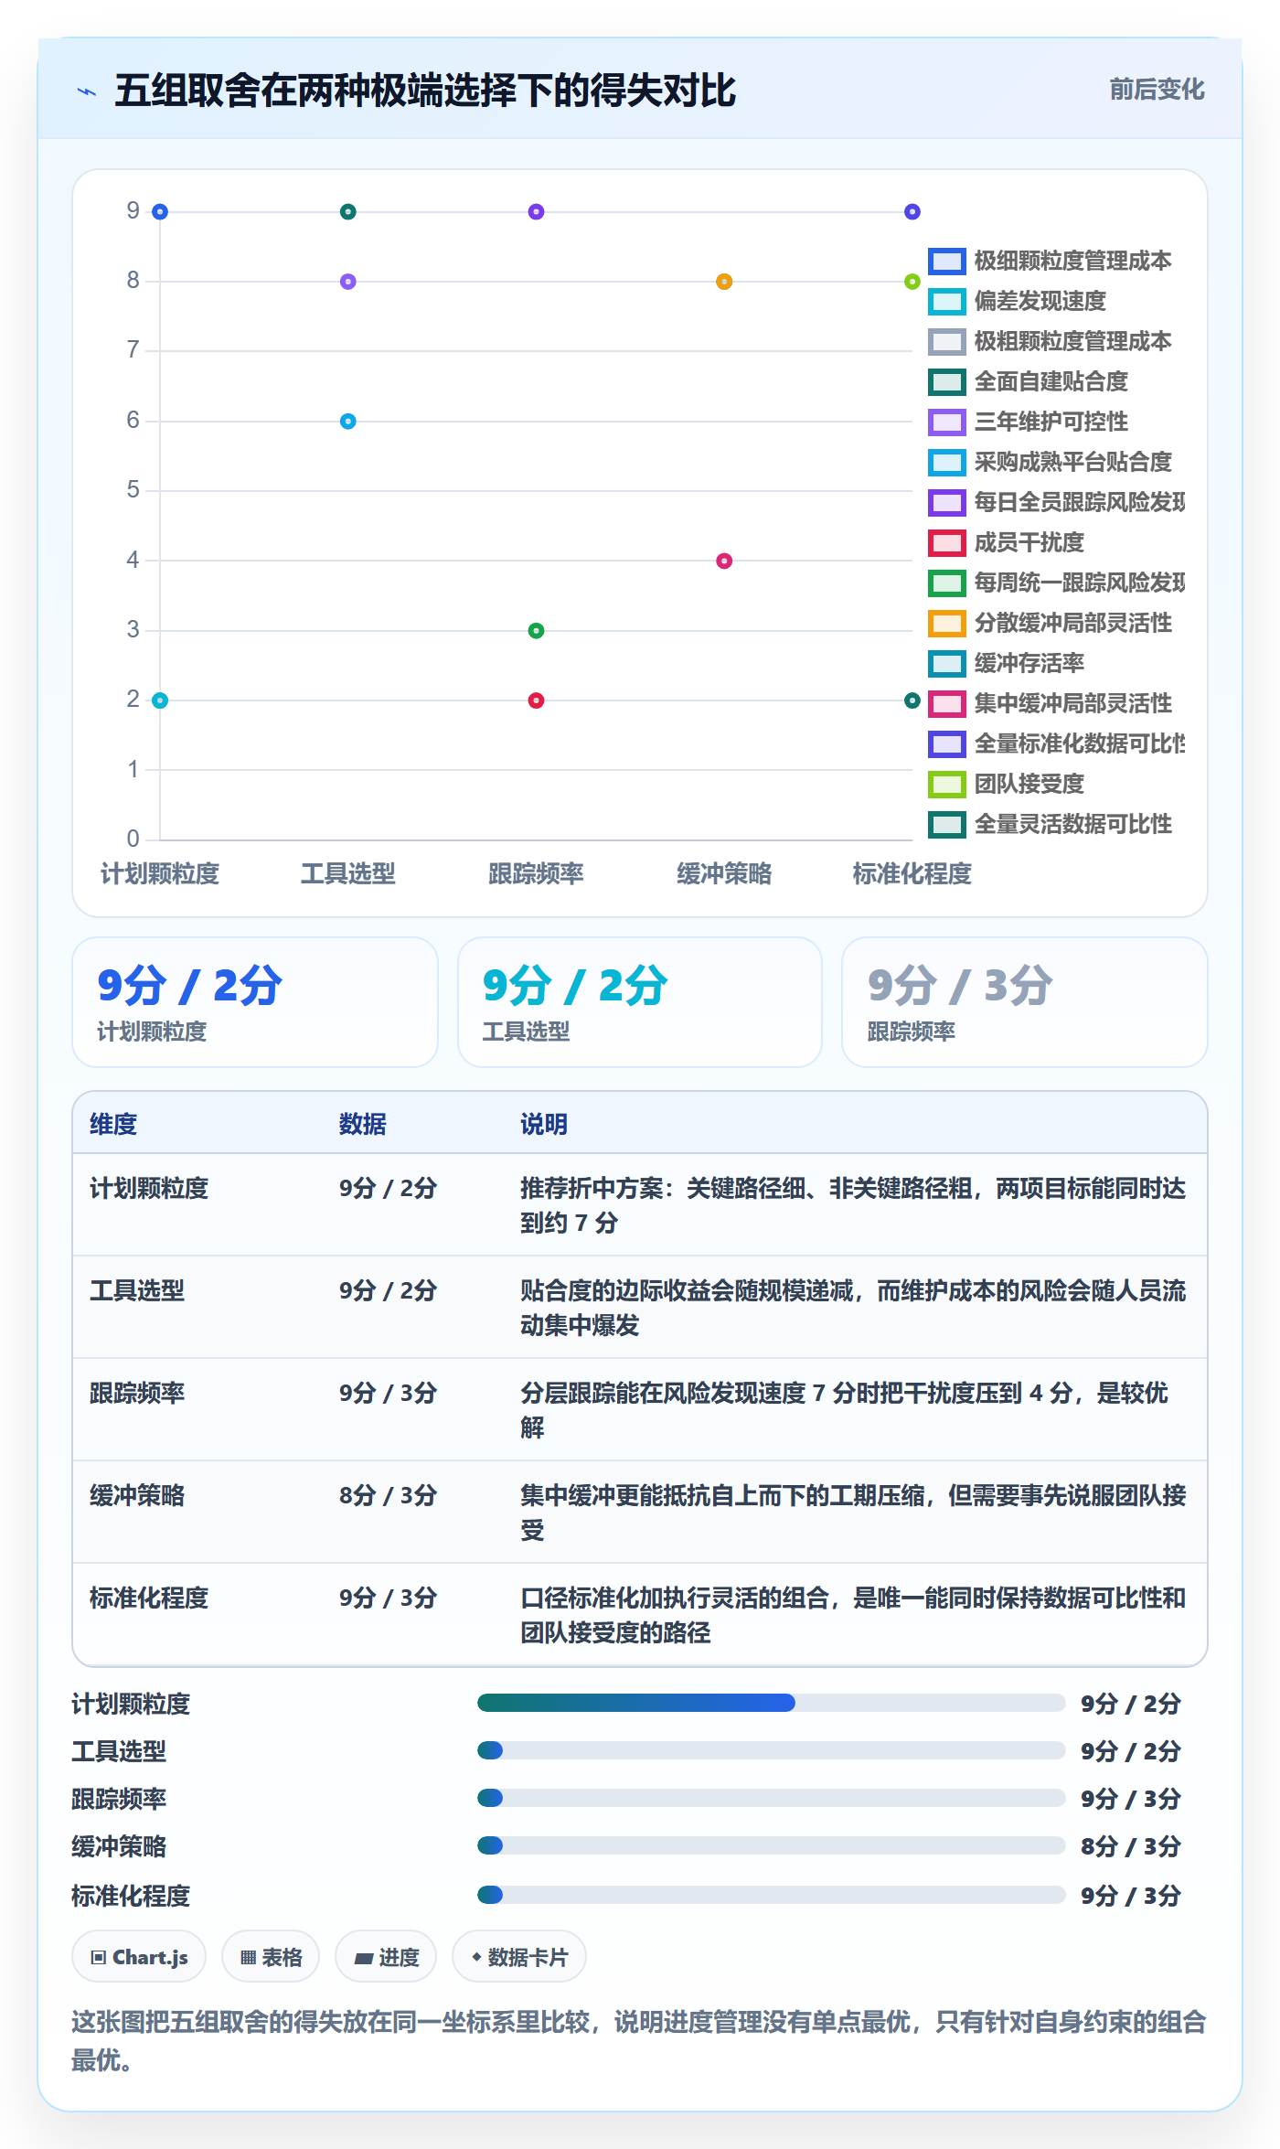
Task: Select the green 跟踪频率 point at value 3
Action: (x=537, y=631)
